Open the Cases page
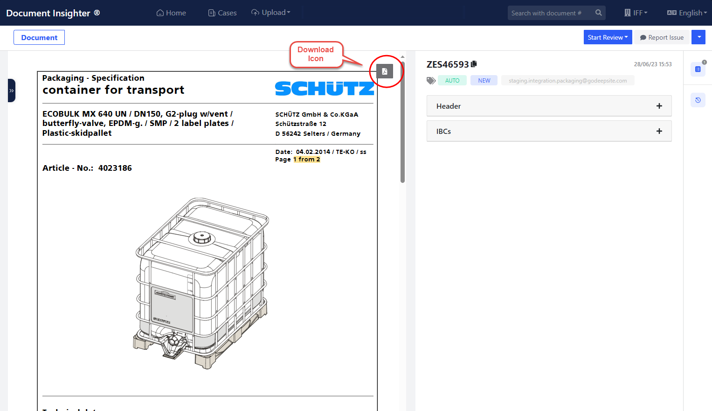Image resolution: width=712 pixels, height=411 pixels. [x=222, y=13]
